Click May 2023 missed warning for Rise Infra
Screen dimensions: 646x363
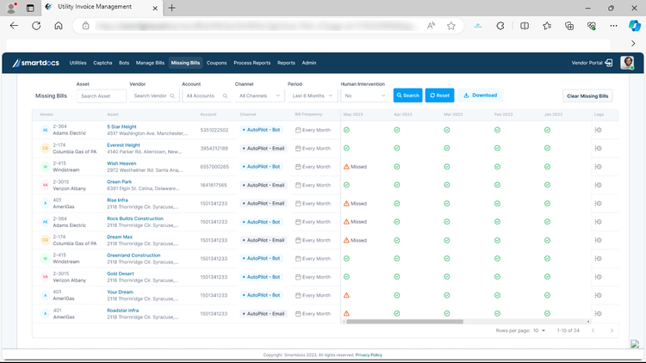355,203
